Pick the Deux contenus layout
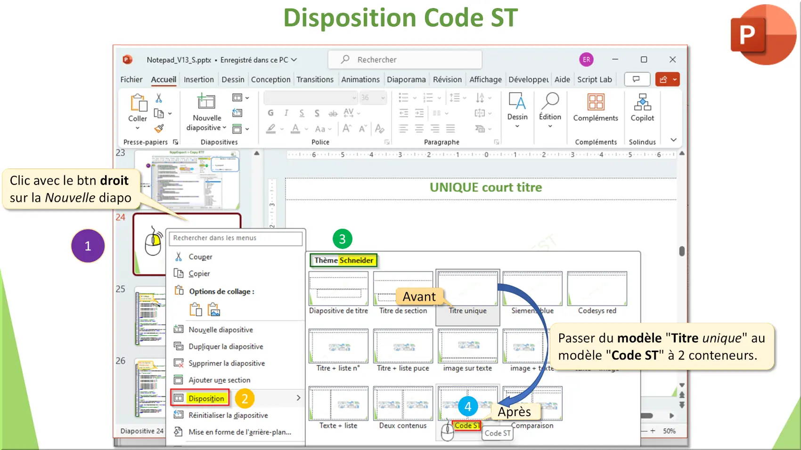Screen dimensions: 801x450 point(403,408)
